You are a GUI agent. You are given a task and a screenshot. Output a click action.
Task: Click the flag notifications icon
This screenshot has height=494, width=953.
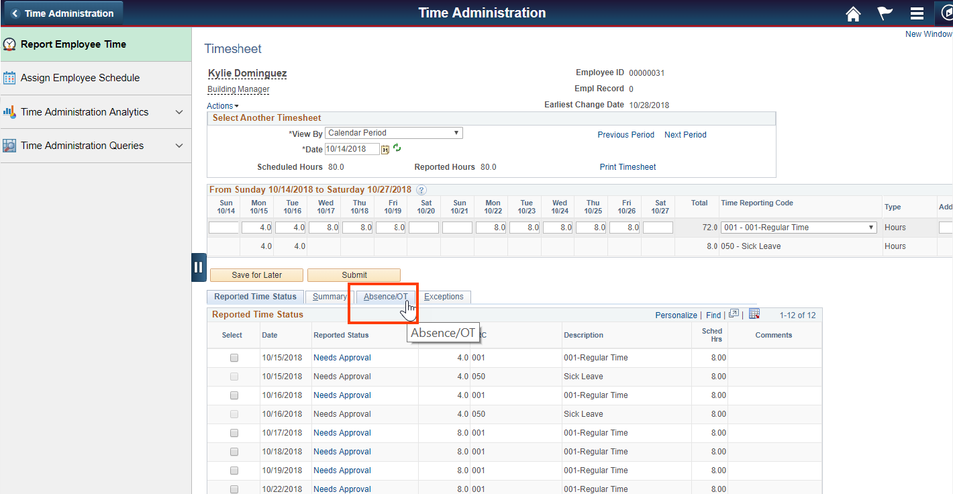coord(885,13)
